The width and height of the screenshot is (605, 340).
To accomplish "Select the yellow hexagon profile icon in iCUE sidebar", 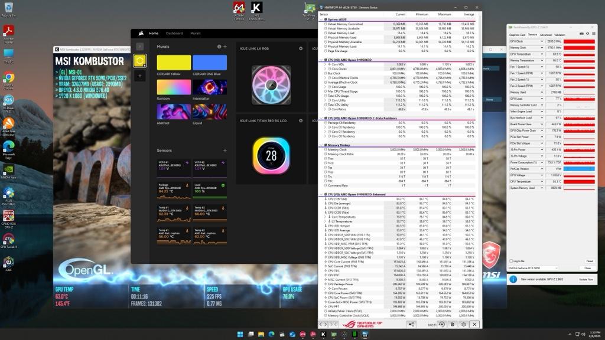I will pos(139,61).
